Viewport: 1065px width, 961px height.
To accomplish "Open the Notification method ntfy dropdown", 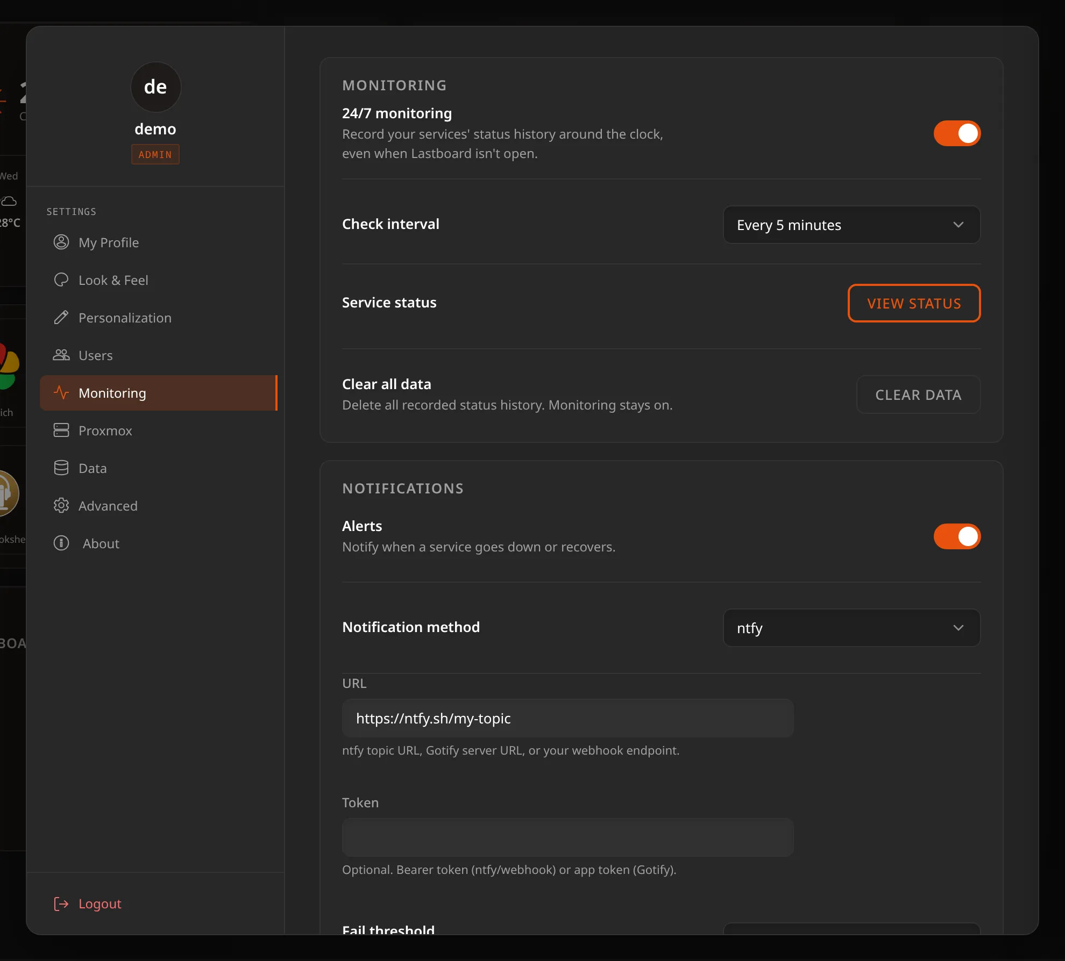I will coord(851,628).
